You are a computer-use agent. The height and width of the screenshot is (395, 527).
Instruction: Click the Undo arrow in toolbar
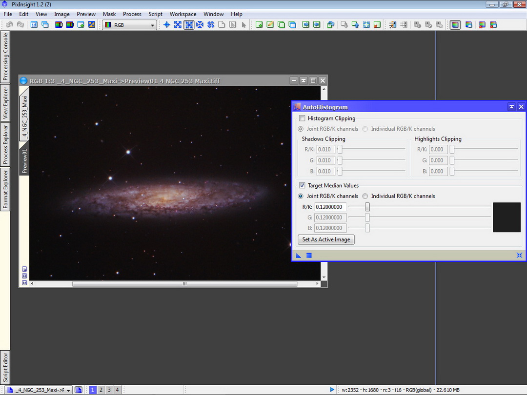coord(9,25)
